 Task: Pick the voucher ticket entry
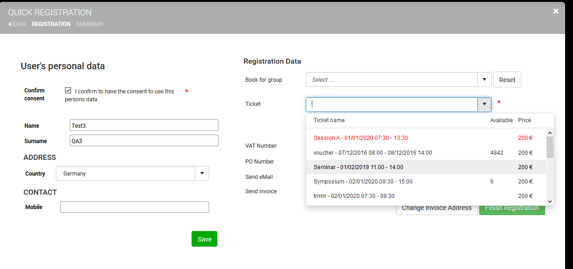coord(373,153)
